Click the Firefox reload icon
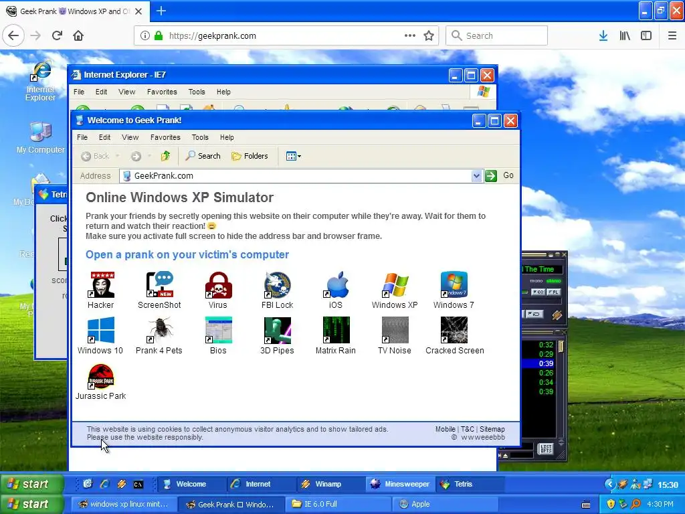This screenshot has width=685, height=514. [58, 35]
